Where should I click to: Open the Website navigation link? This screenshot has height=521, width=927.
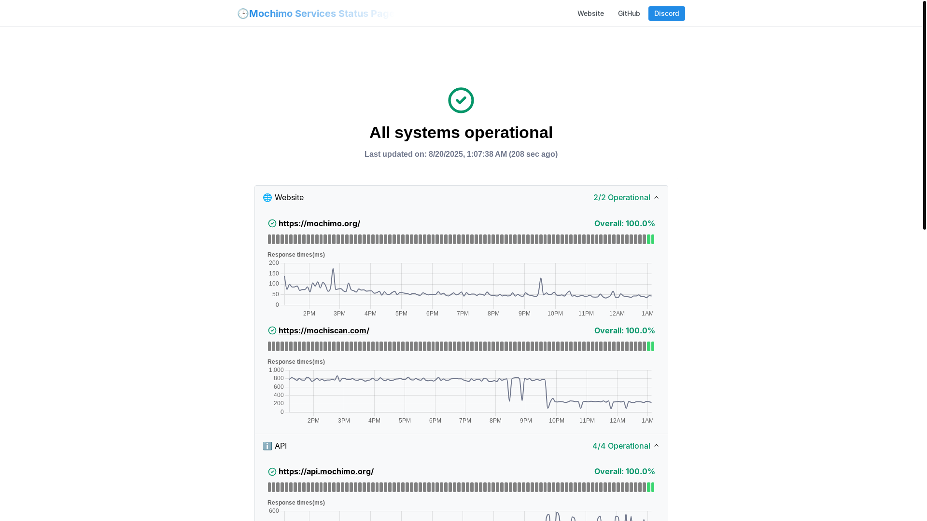[x=590, y=14]
